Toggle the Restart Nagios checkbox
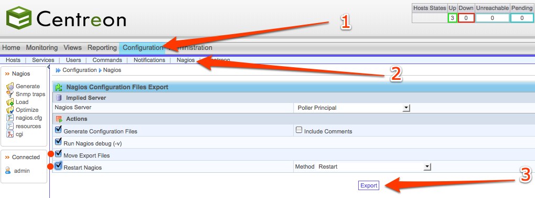Screen dimensions: 535x198 58,166
